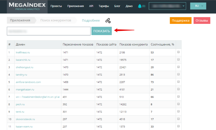
Task: Focus the domain search input field
Action: 49,31
